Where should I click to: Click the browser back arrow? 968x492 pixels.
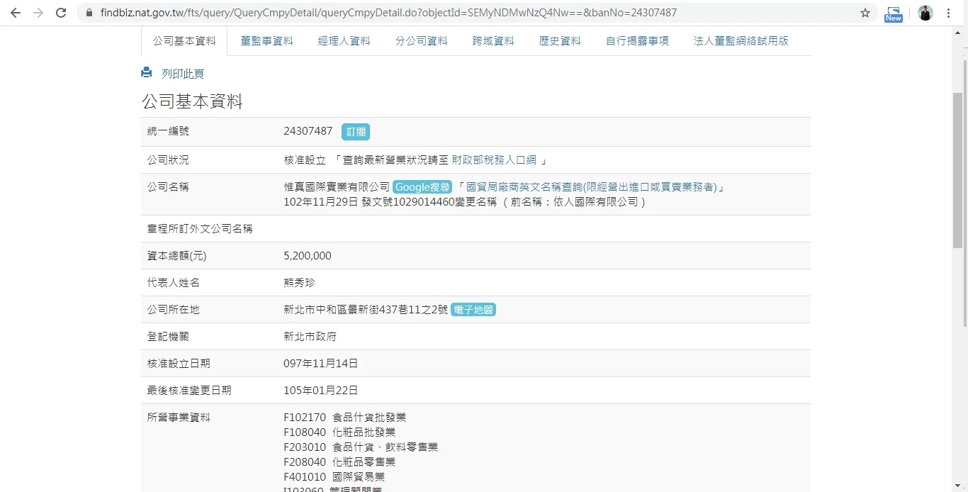point(16,13)
